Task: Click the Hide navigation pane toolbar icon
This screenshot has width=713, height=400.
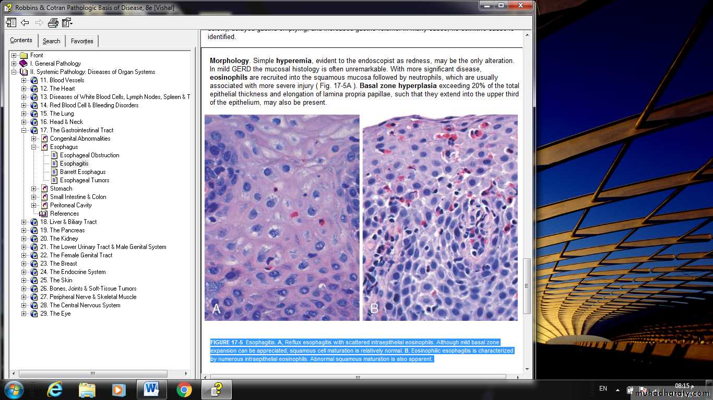Action: (x=11, y=22)
